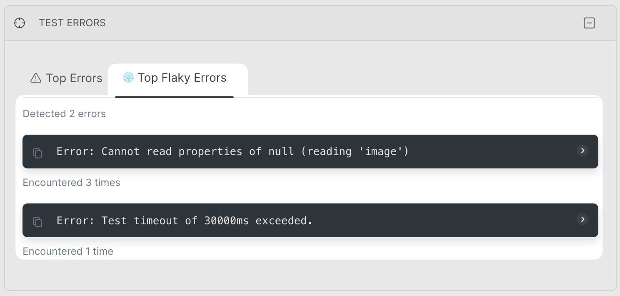
Task: Copy the null 'image' error message
Action: (38, 153)
